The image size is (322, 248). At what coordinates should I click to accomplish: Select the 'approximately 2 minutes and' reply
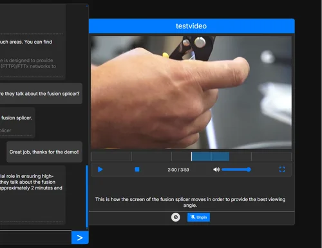(32, 195)
